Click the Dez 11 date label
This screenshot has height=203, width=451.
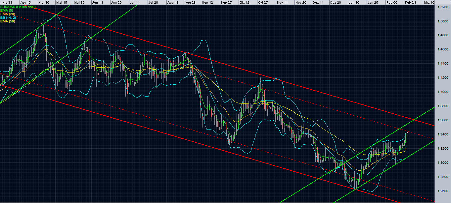pos(318,2)
